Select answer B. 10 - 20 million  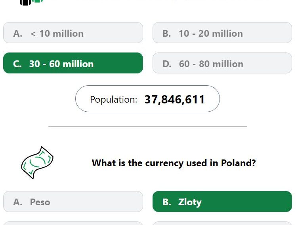[222, 33]
